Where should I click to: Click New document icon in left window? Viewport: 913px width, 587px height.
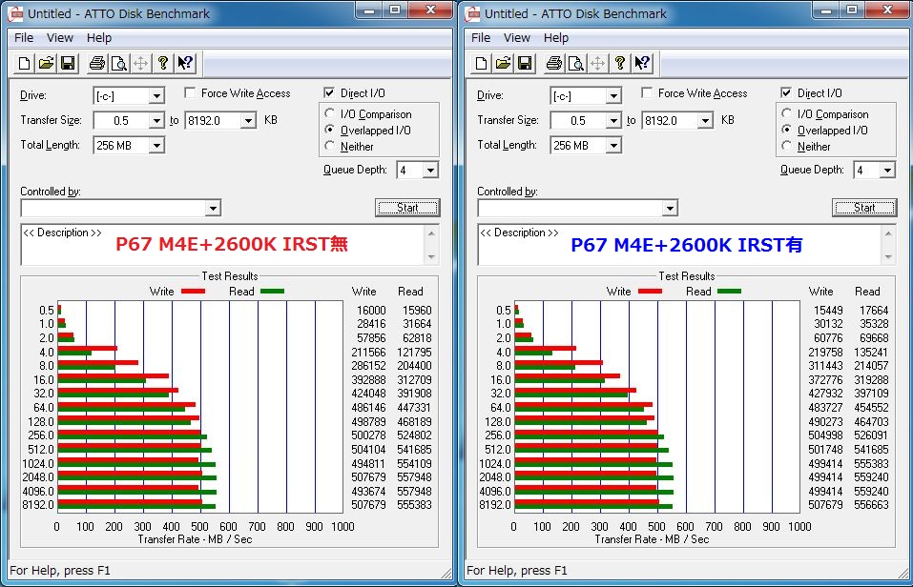24,63
